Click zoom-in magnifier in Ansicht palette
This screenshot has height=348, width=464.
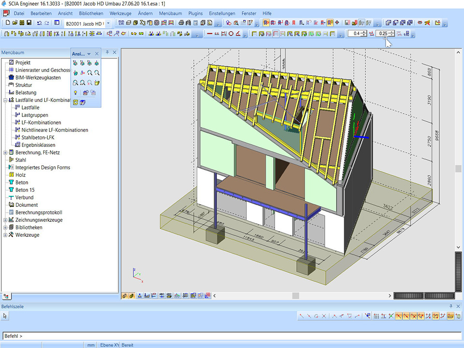[90, 72]
